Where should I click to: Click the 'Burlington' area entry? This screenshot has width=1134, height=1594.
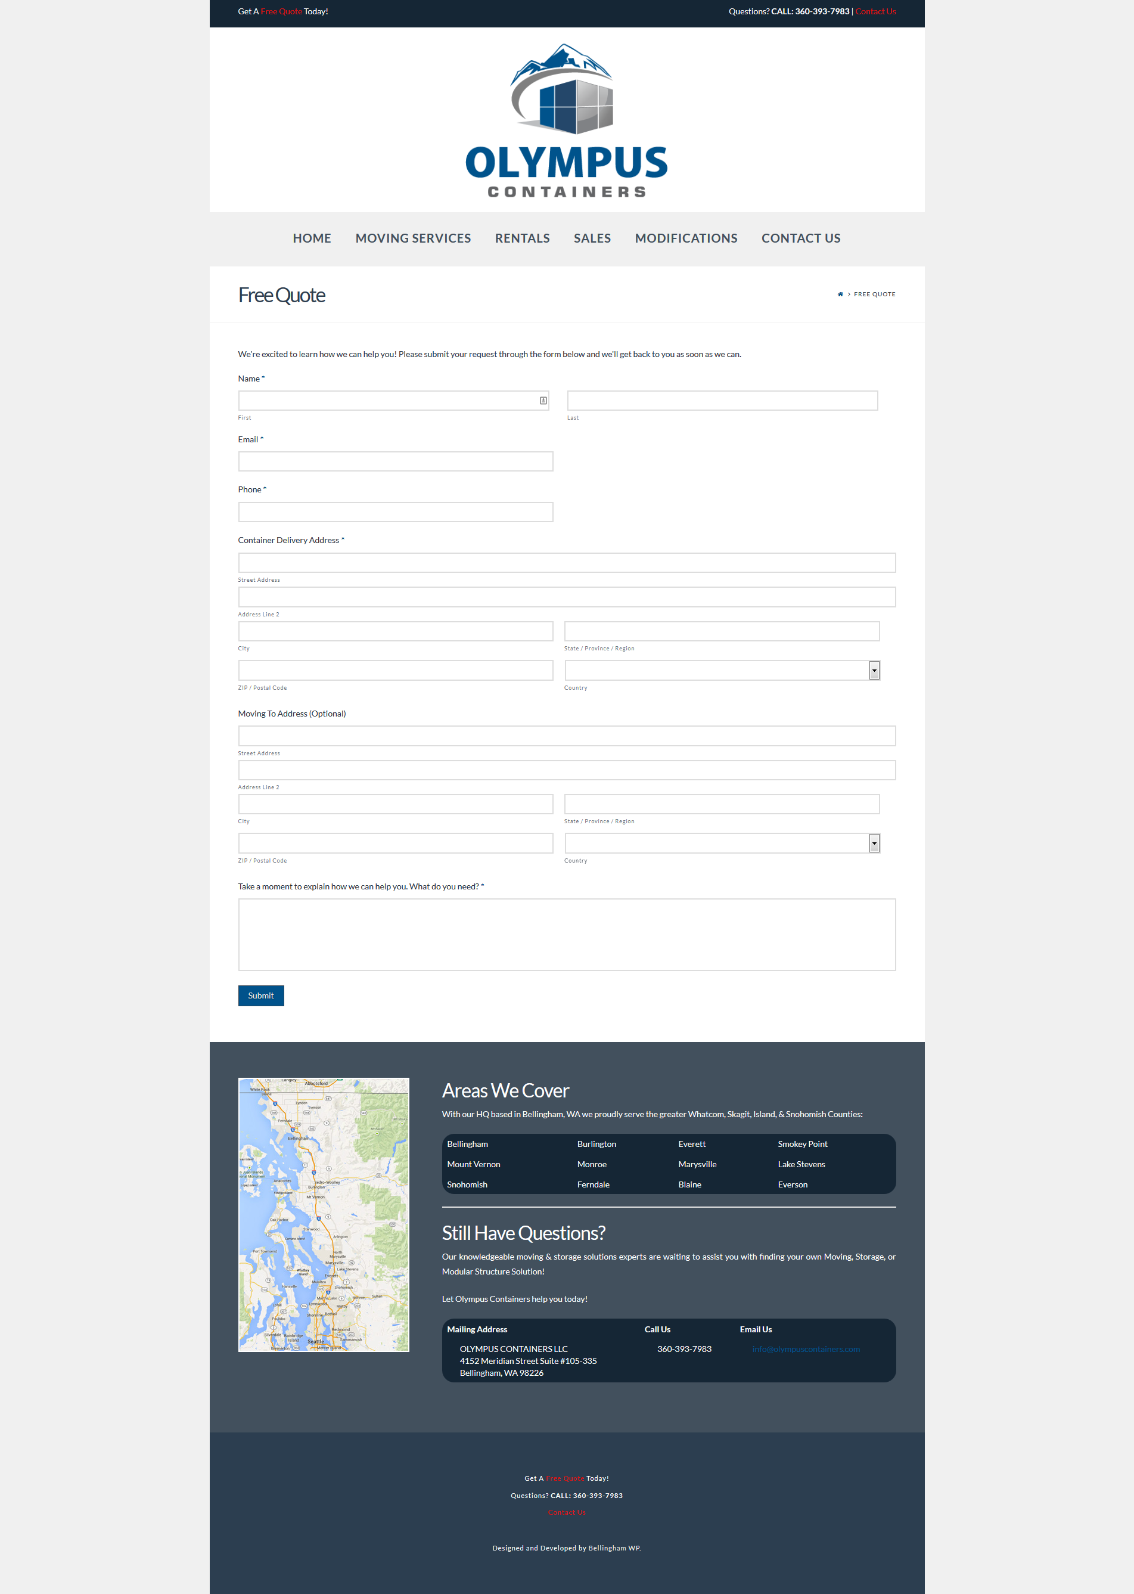[x=596, y=1144]
